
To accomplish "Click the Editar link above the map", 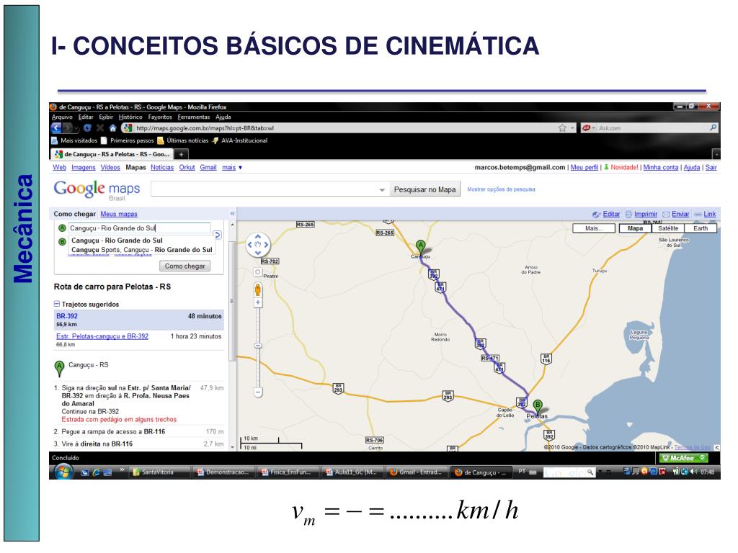I will coord(611,214).
